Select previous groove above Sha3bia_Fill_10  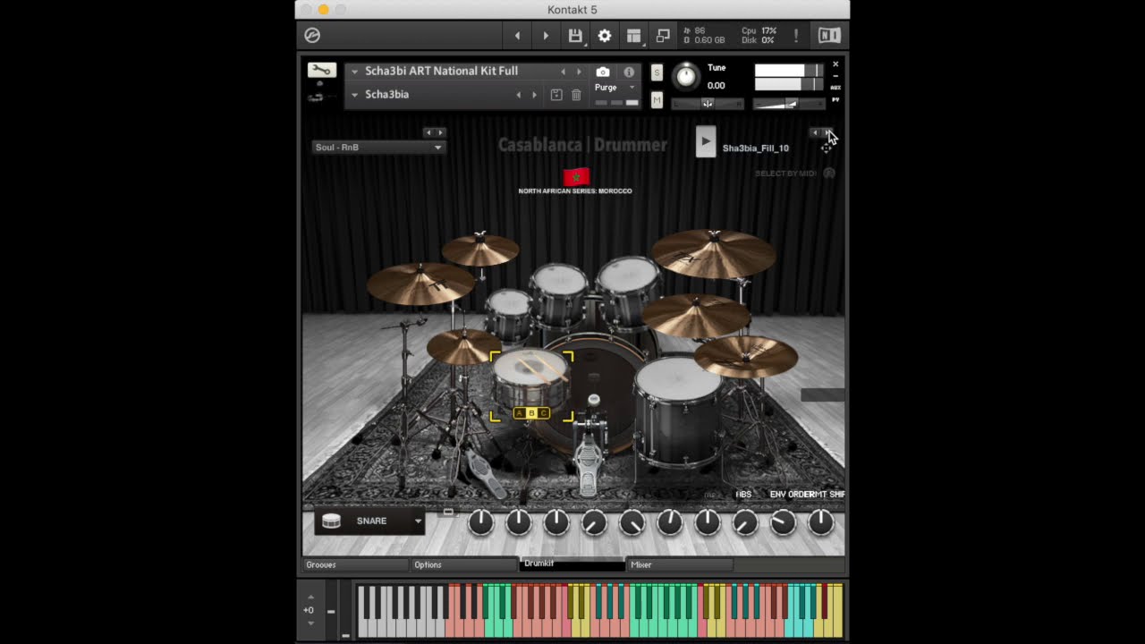815,132
